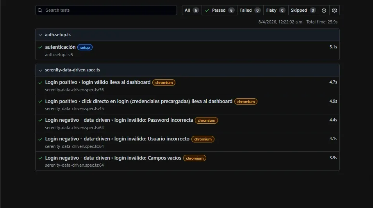Click checkmark beside credenciales precargadas test
This screenshot has width=373, height=208.
pyautogui.click(x=40, y=101)
